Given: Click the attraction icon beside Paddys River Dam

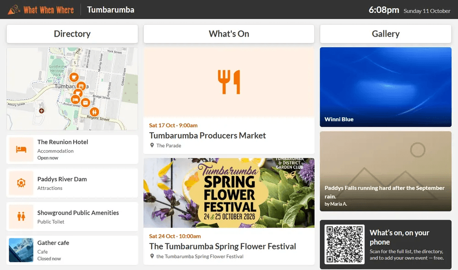Looking at the screenshot, I should click(x=21, y=183).
